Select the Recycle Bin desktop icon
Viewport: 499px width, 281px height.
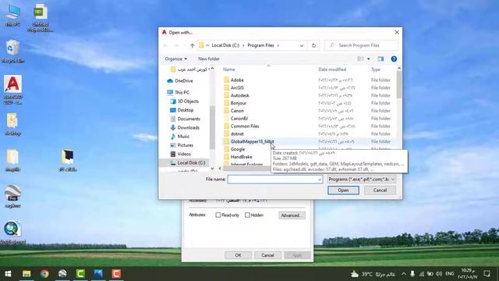pos(12,51)
